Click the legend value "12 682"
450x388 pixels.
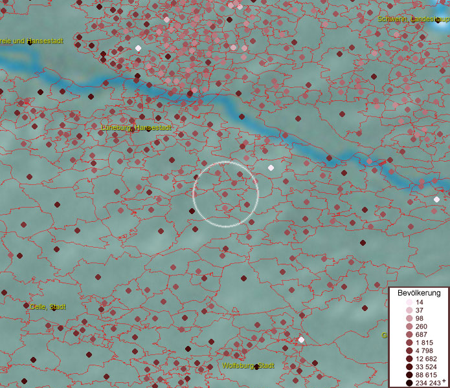pyautogui.click(x=426, y=359)
